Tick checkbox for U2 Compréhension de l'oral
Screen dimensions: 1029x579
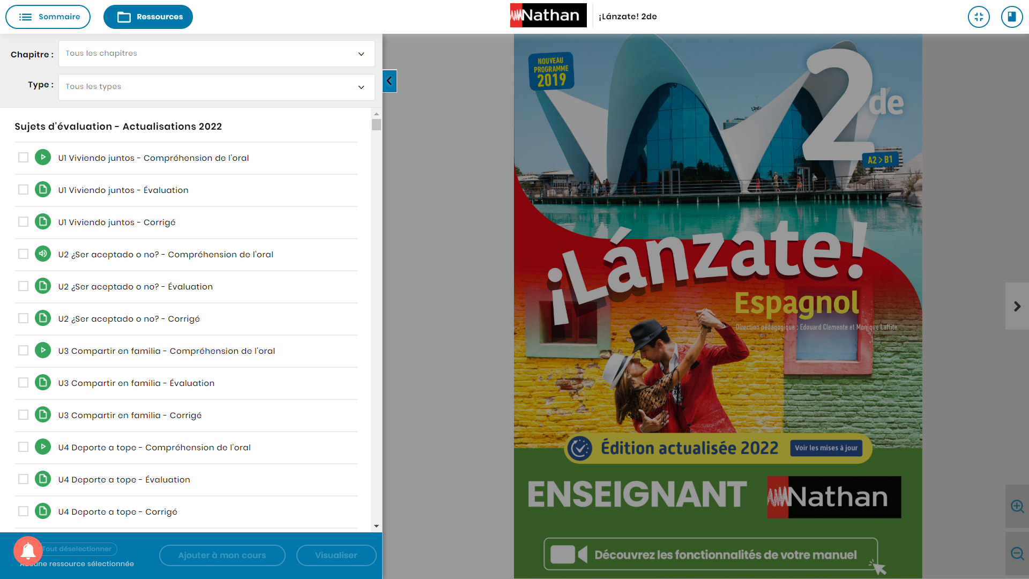click(23, 254)
